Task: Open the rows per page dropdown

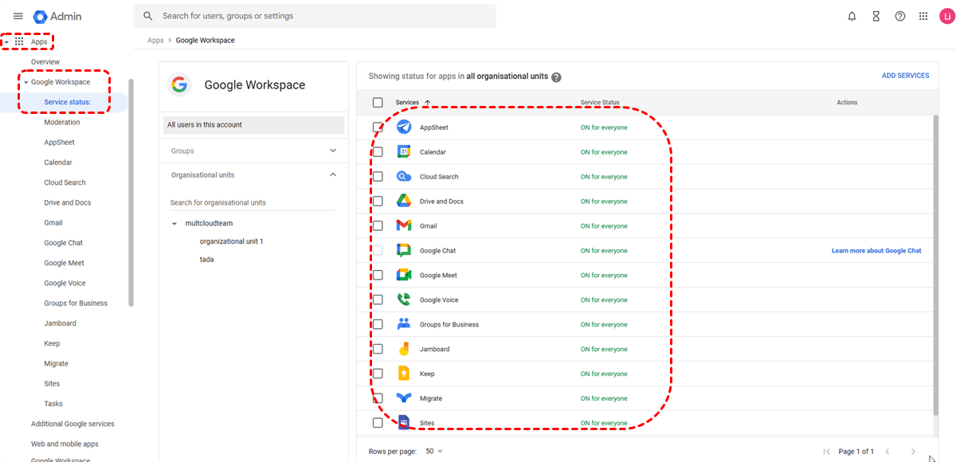Action: coord(434,452)
